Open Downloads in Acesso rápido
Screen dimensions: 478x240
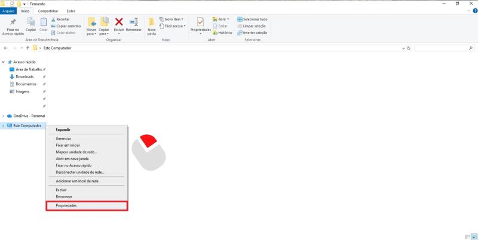point(24,76)
